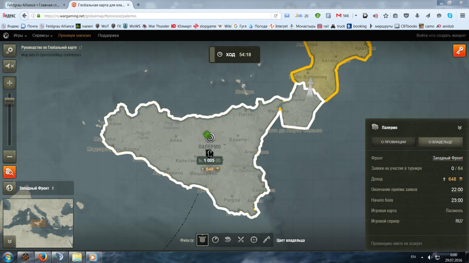Open Gmail notifier showing 566

tap(342, 16)
